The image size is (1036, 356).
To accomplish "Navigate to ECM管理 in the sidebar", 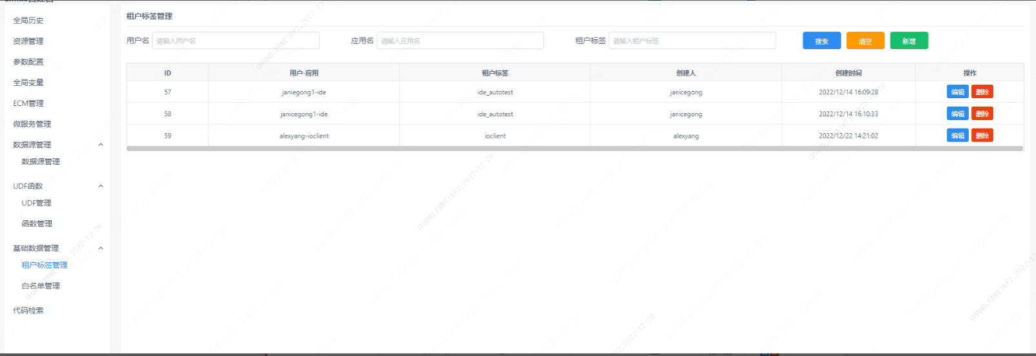I will pyautogui.click(x=28, y=103).
